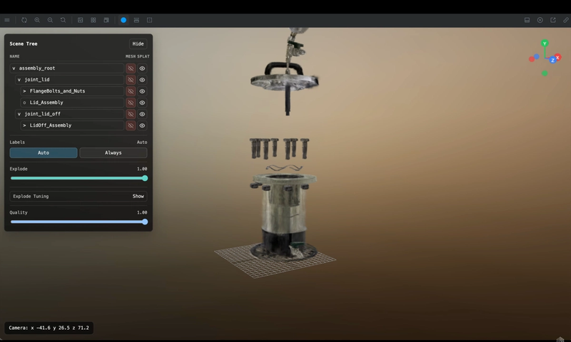The width and height of the screenshot is (571, 342).
Task: Click Hide on the Scene Tree panel
Action: point(138,43)
